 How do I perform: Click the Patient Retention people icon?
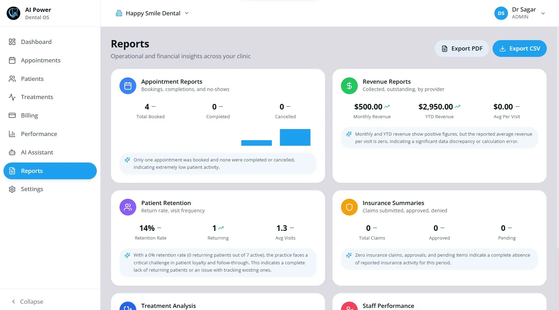[128, 207]
